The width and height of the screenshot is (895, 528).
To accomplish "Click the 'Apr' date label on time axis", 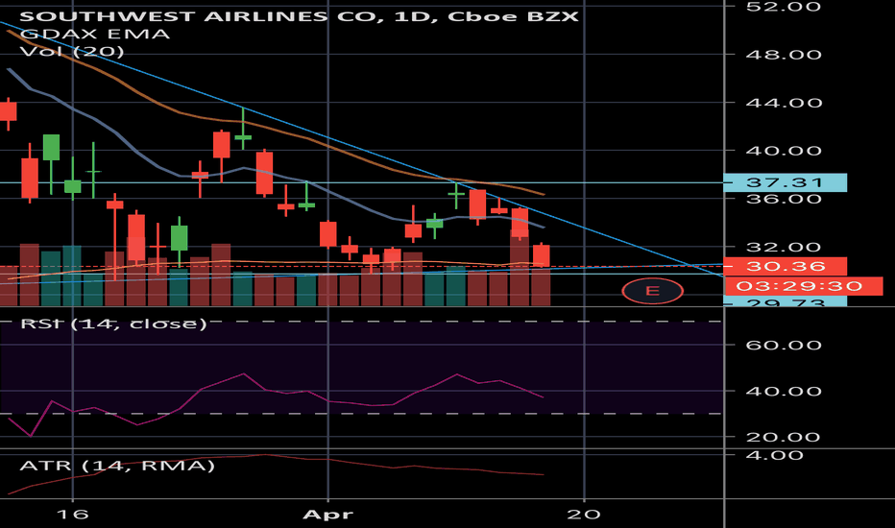I will click(328, 515).
